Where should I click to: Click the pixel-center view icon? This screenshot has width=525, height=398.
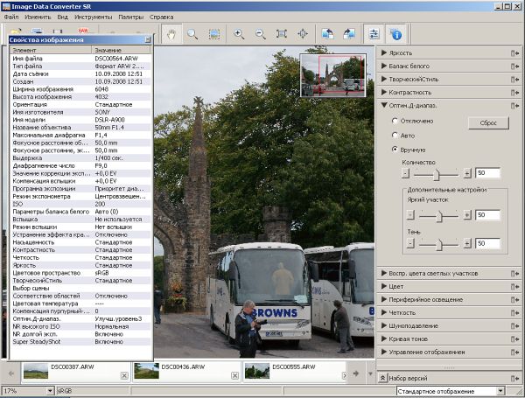click(x=303, y=34)
